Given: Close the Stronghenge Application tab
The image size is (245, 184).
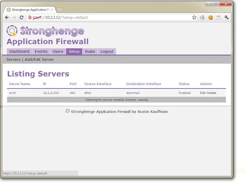Looking at the screenshot, I should tap(52, 10).
